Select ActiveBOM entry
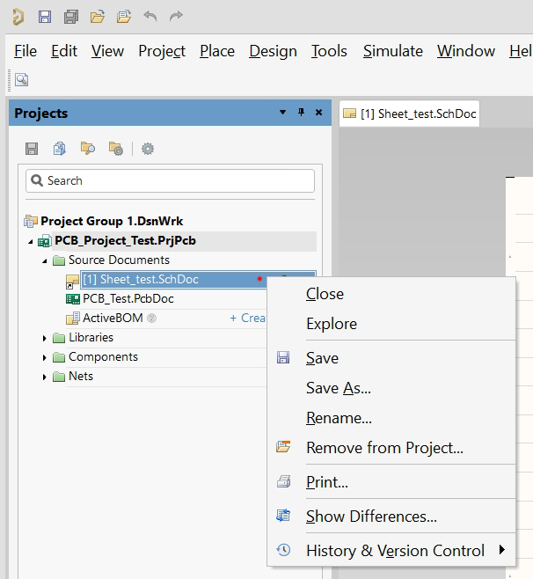Image resolution: width=533 pixels, height=579 pixels. (x=113, y=318)
